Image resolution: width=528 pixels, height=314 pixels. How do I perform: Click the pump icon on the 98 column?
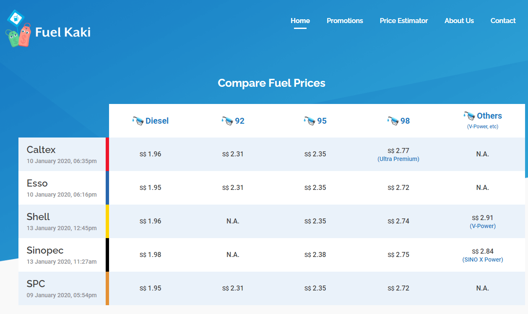tap(393, 120)
